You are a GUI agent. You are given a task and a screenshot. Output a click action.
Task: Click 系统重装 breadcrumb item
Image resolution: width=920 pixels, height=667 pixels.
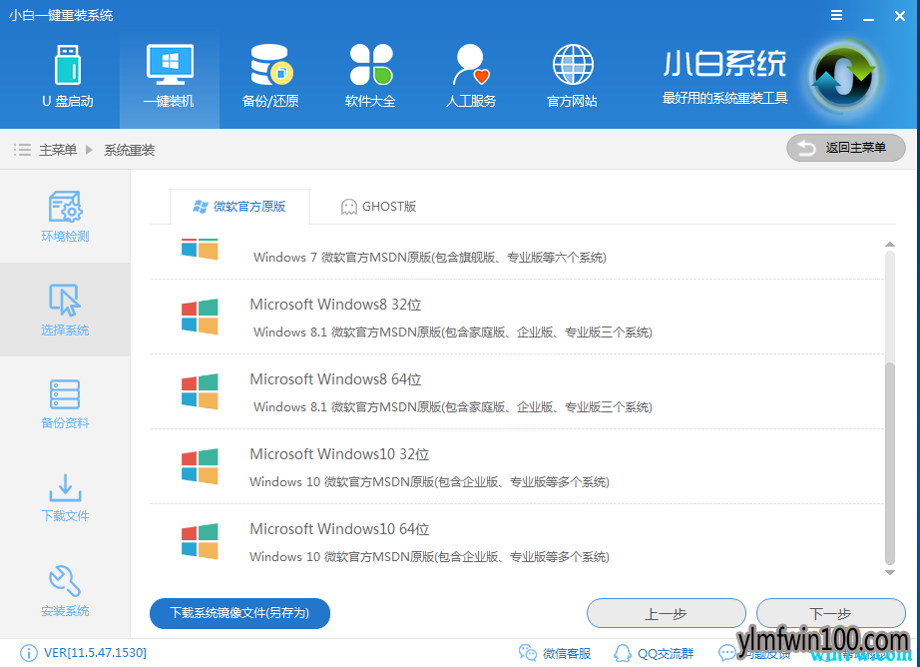(x=129, y=150)
